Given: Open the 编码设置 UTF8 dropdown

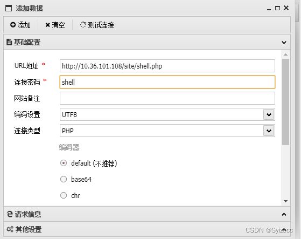Looking at the screenshot, I should [269, 114].
